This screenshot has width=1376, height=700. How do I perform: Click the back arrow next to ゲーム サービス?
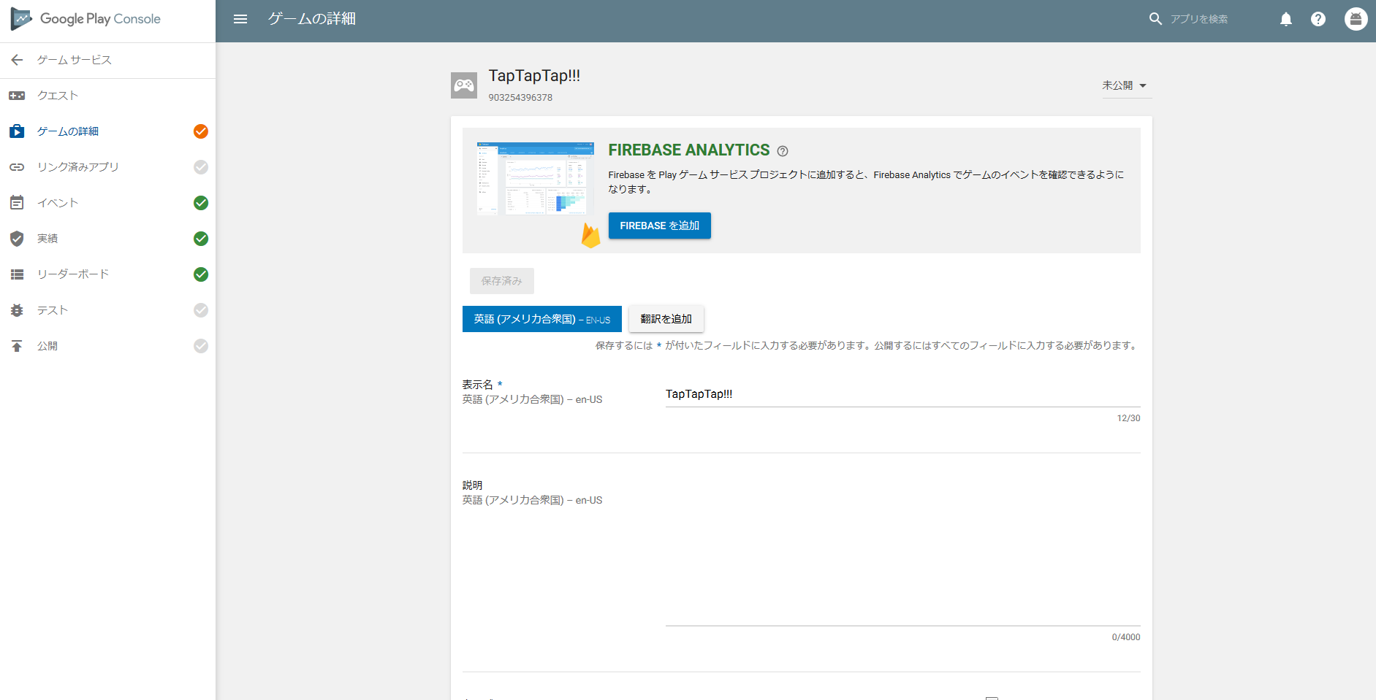(18, 60)
